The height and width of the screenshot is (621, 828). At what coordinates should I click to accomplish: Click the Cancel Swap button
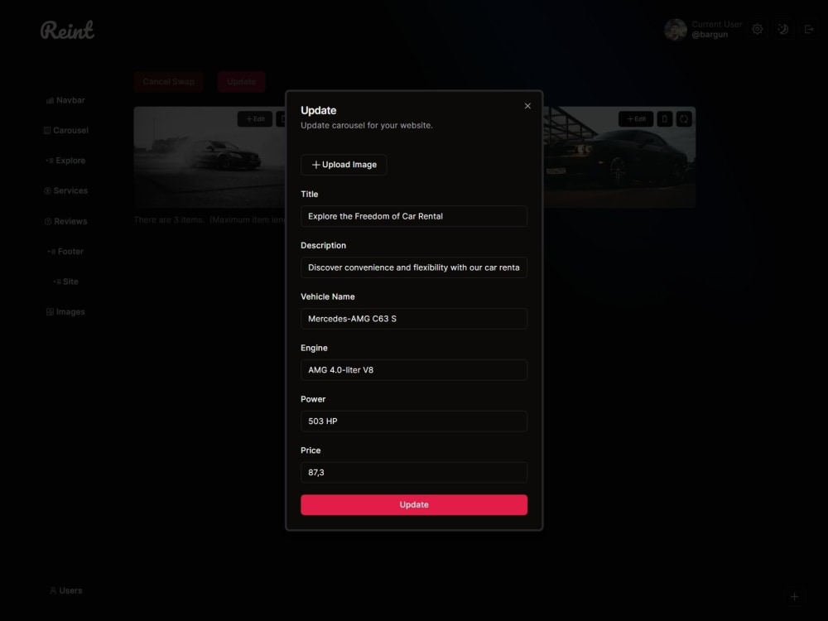click(x=168, y=82)
